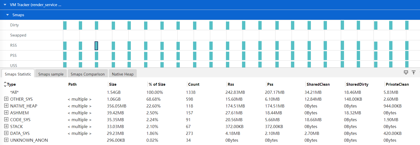The width and height of the screenshot is (420, 145).
Task: Open the Native Heap tab
Action: pos(123,74)
